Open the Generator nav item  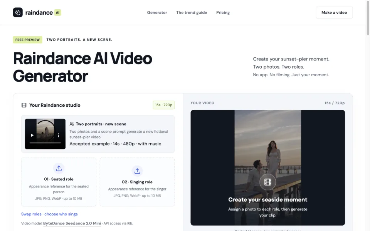(x=157, y=12)
